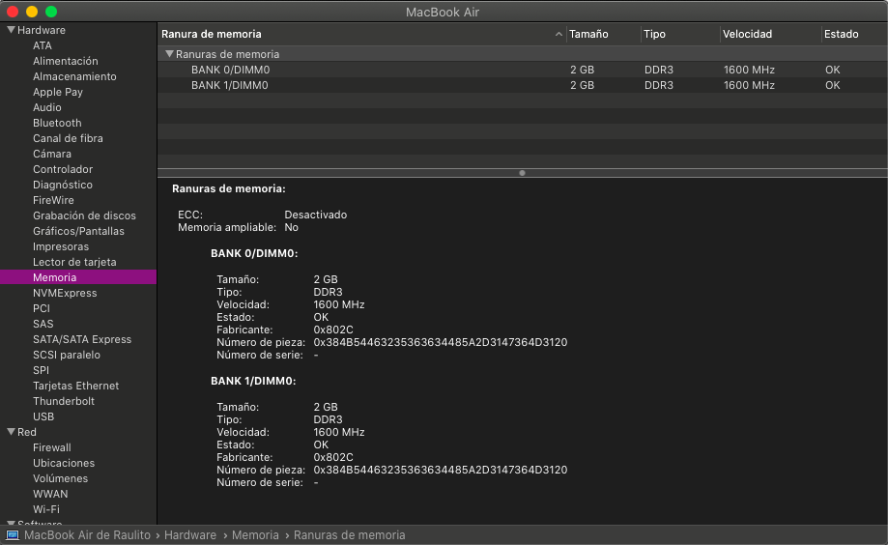888x545 pixels.
Task: Sort by the Tipo column header
Action: [654, 34]
